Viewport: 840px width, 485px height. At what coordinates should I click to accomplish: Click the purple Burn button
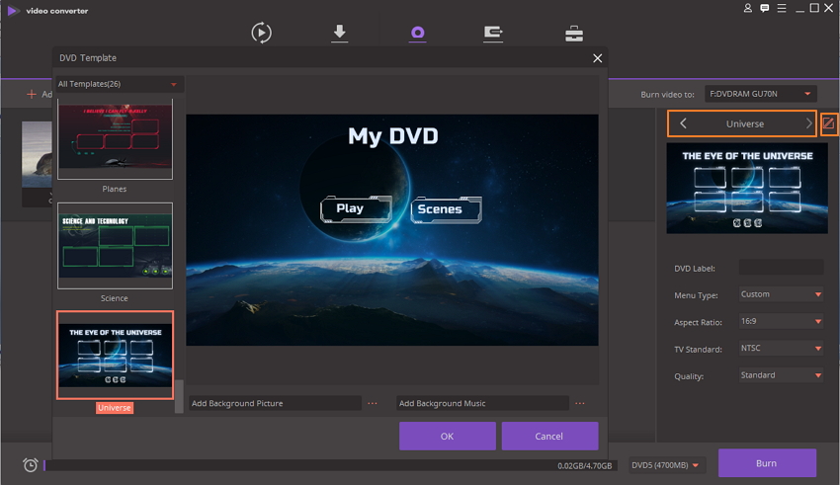(x=766, y=463)
